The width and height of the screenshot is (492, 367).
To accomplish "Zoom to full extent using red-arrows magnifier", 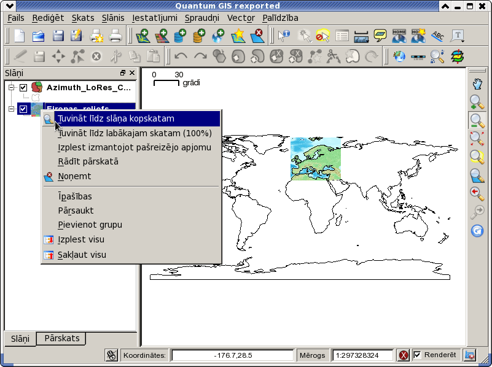I will click(477, 139).
